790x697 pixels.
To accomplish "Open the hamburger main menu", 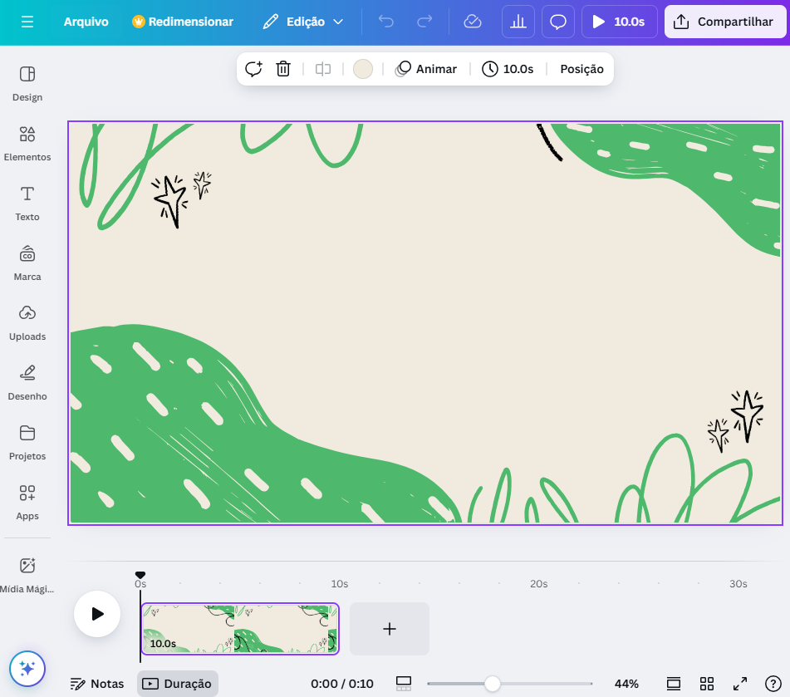I will 27,22.
